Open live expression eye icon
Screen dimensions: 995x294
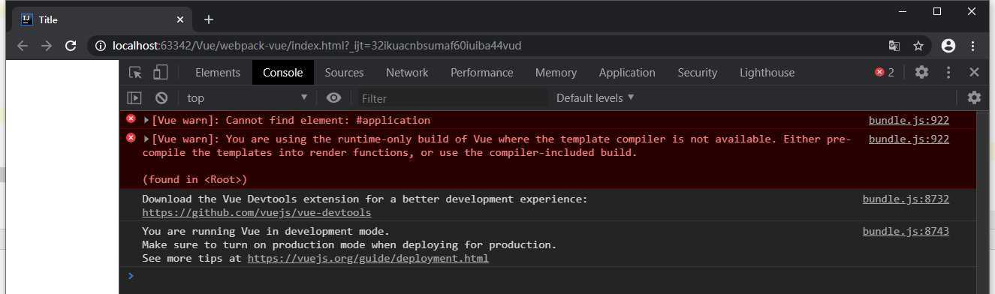pyautogui.click(x=334, y=97)
